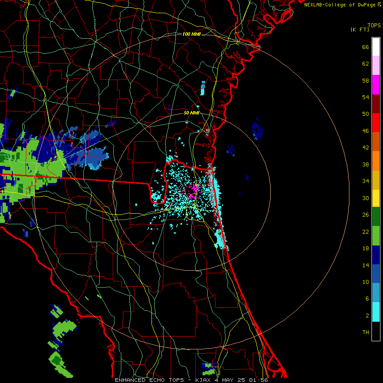Click the medium blue legend swatch
This screenshot has height=383, width=383.
tap(376, 274)
